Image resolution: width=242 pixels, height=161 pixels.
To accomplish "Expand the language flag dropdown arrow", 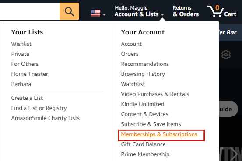I will (x=104, y=15).
